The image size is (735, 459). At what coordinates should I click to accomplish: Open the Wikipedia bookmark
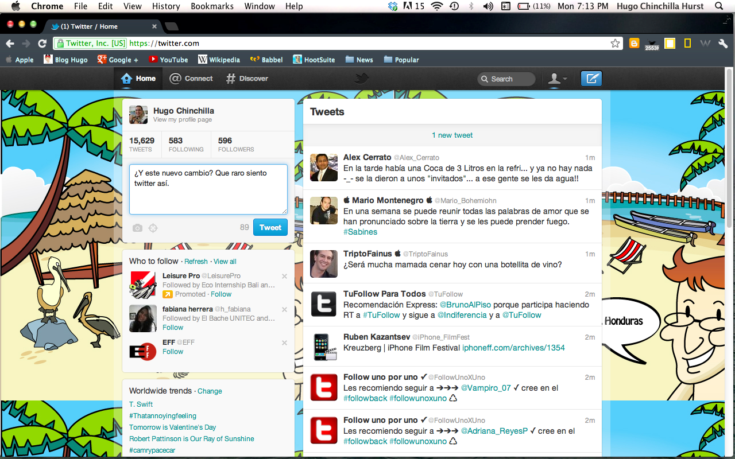219,60
